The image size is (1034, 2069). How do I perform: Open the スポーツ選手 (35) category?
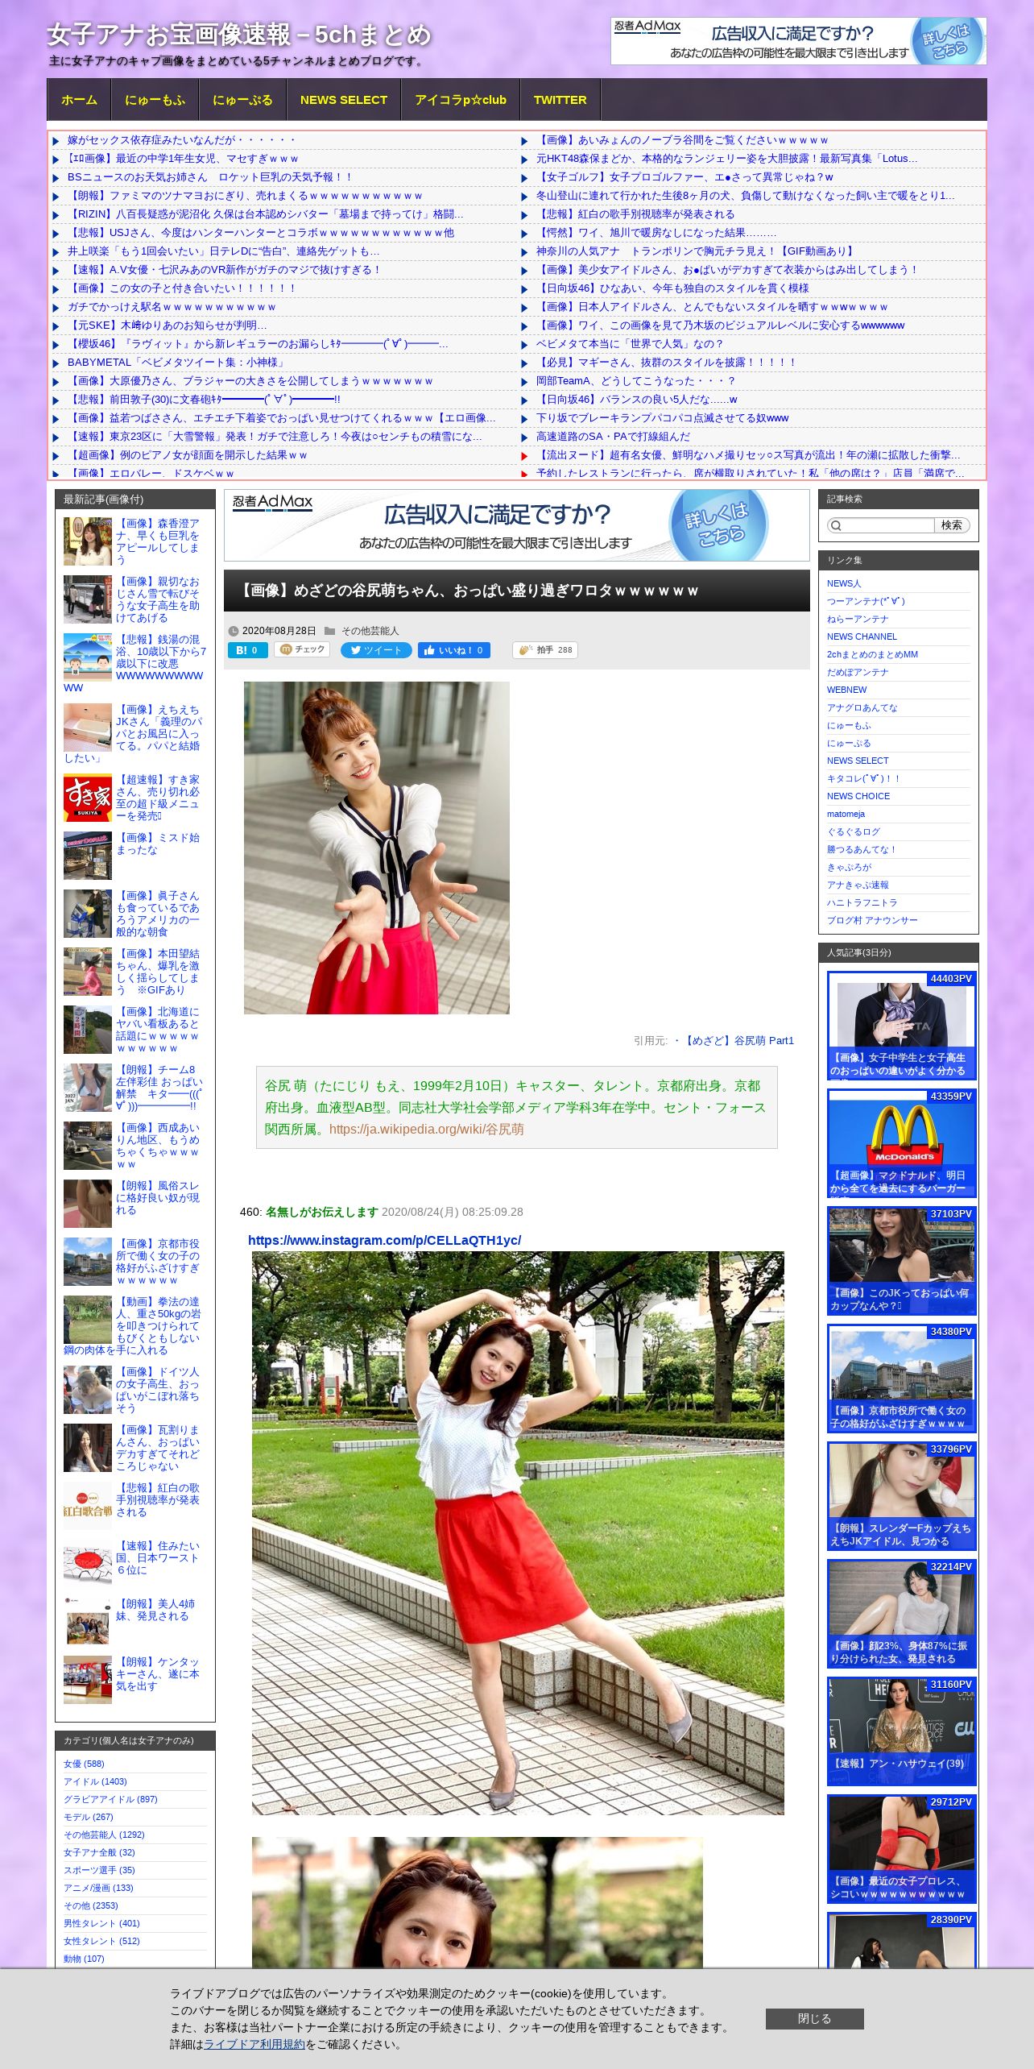click(x=99, y=1870)
